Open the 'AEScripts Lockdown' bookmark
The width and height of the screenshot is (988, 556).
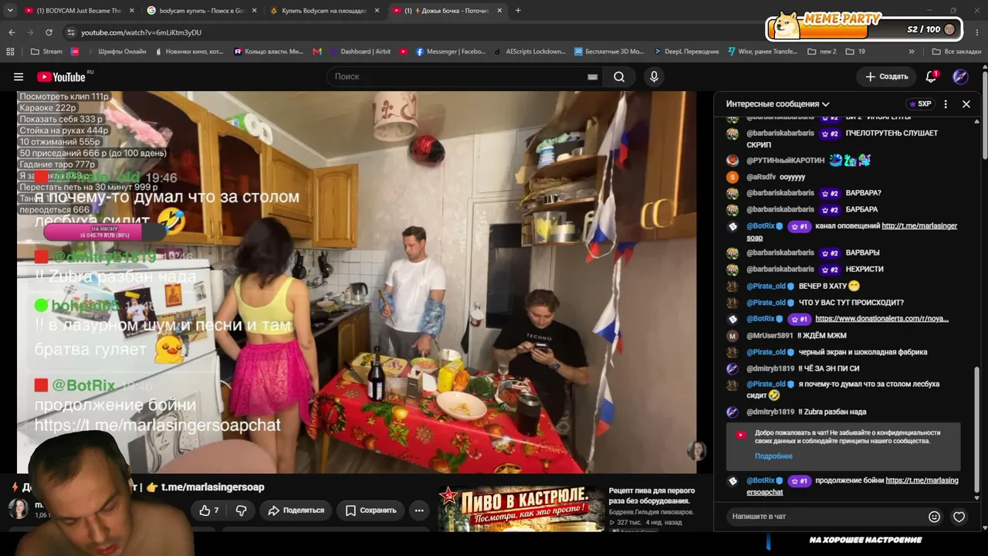530,52
